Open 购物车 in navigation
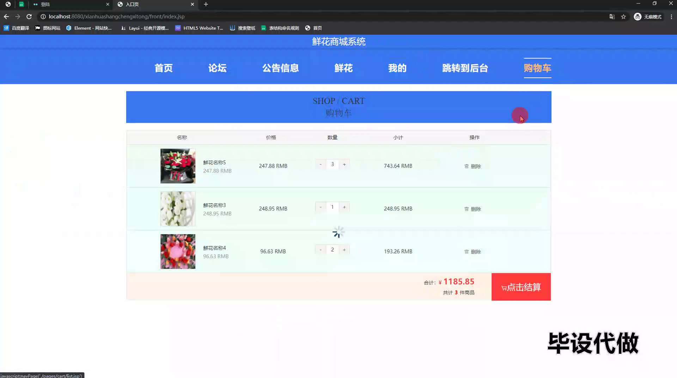 (537, 68)
